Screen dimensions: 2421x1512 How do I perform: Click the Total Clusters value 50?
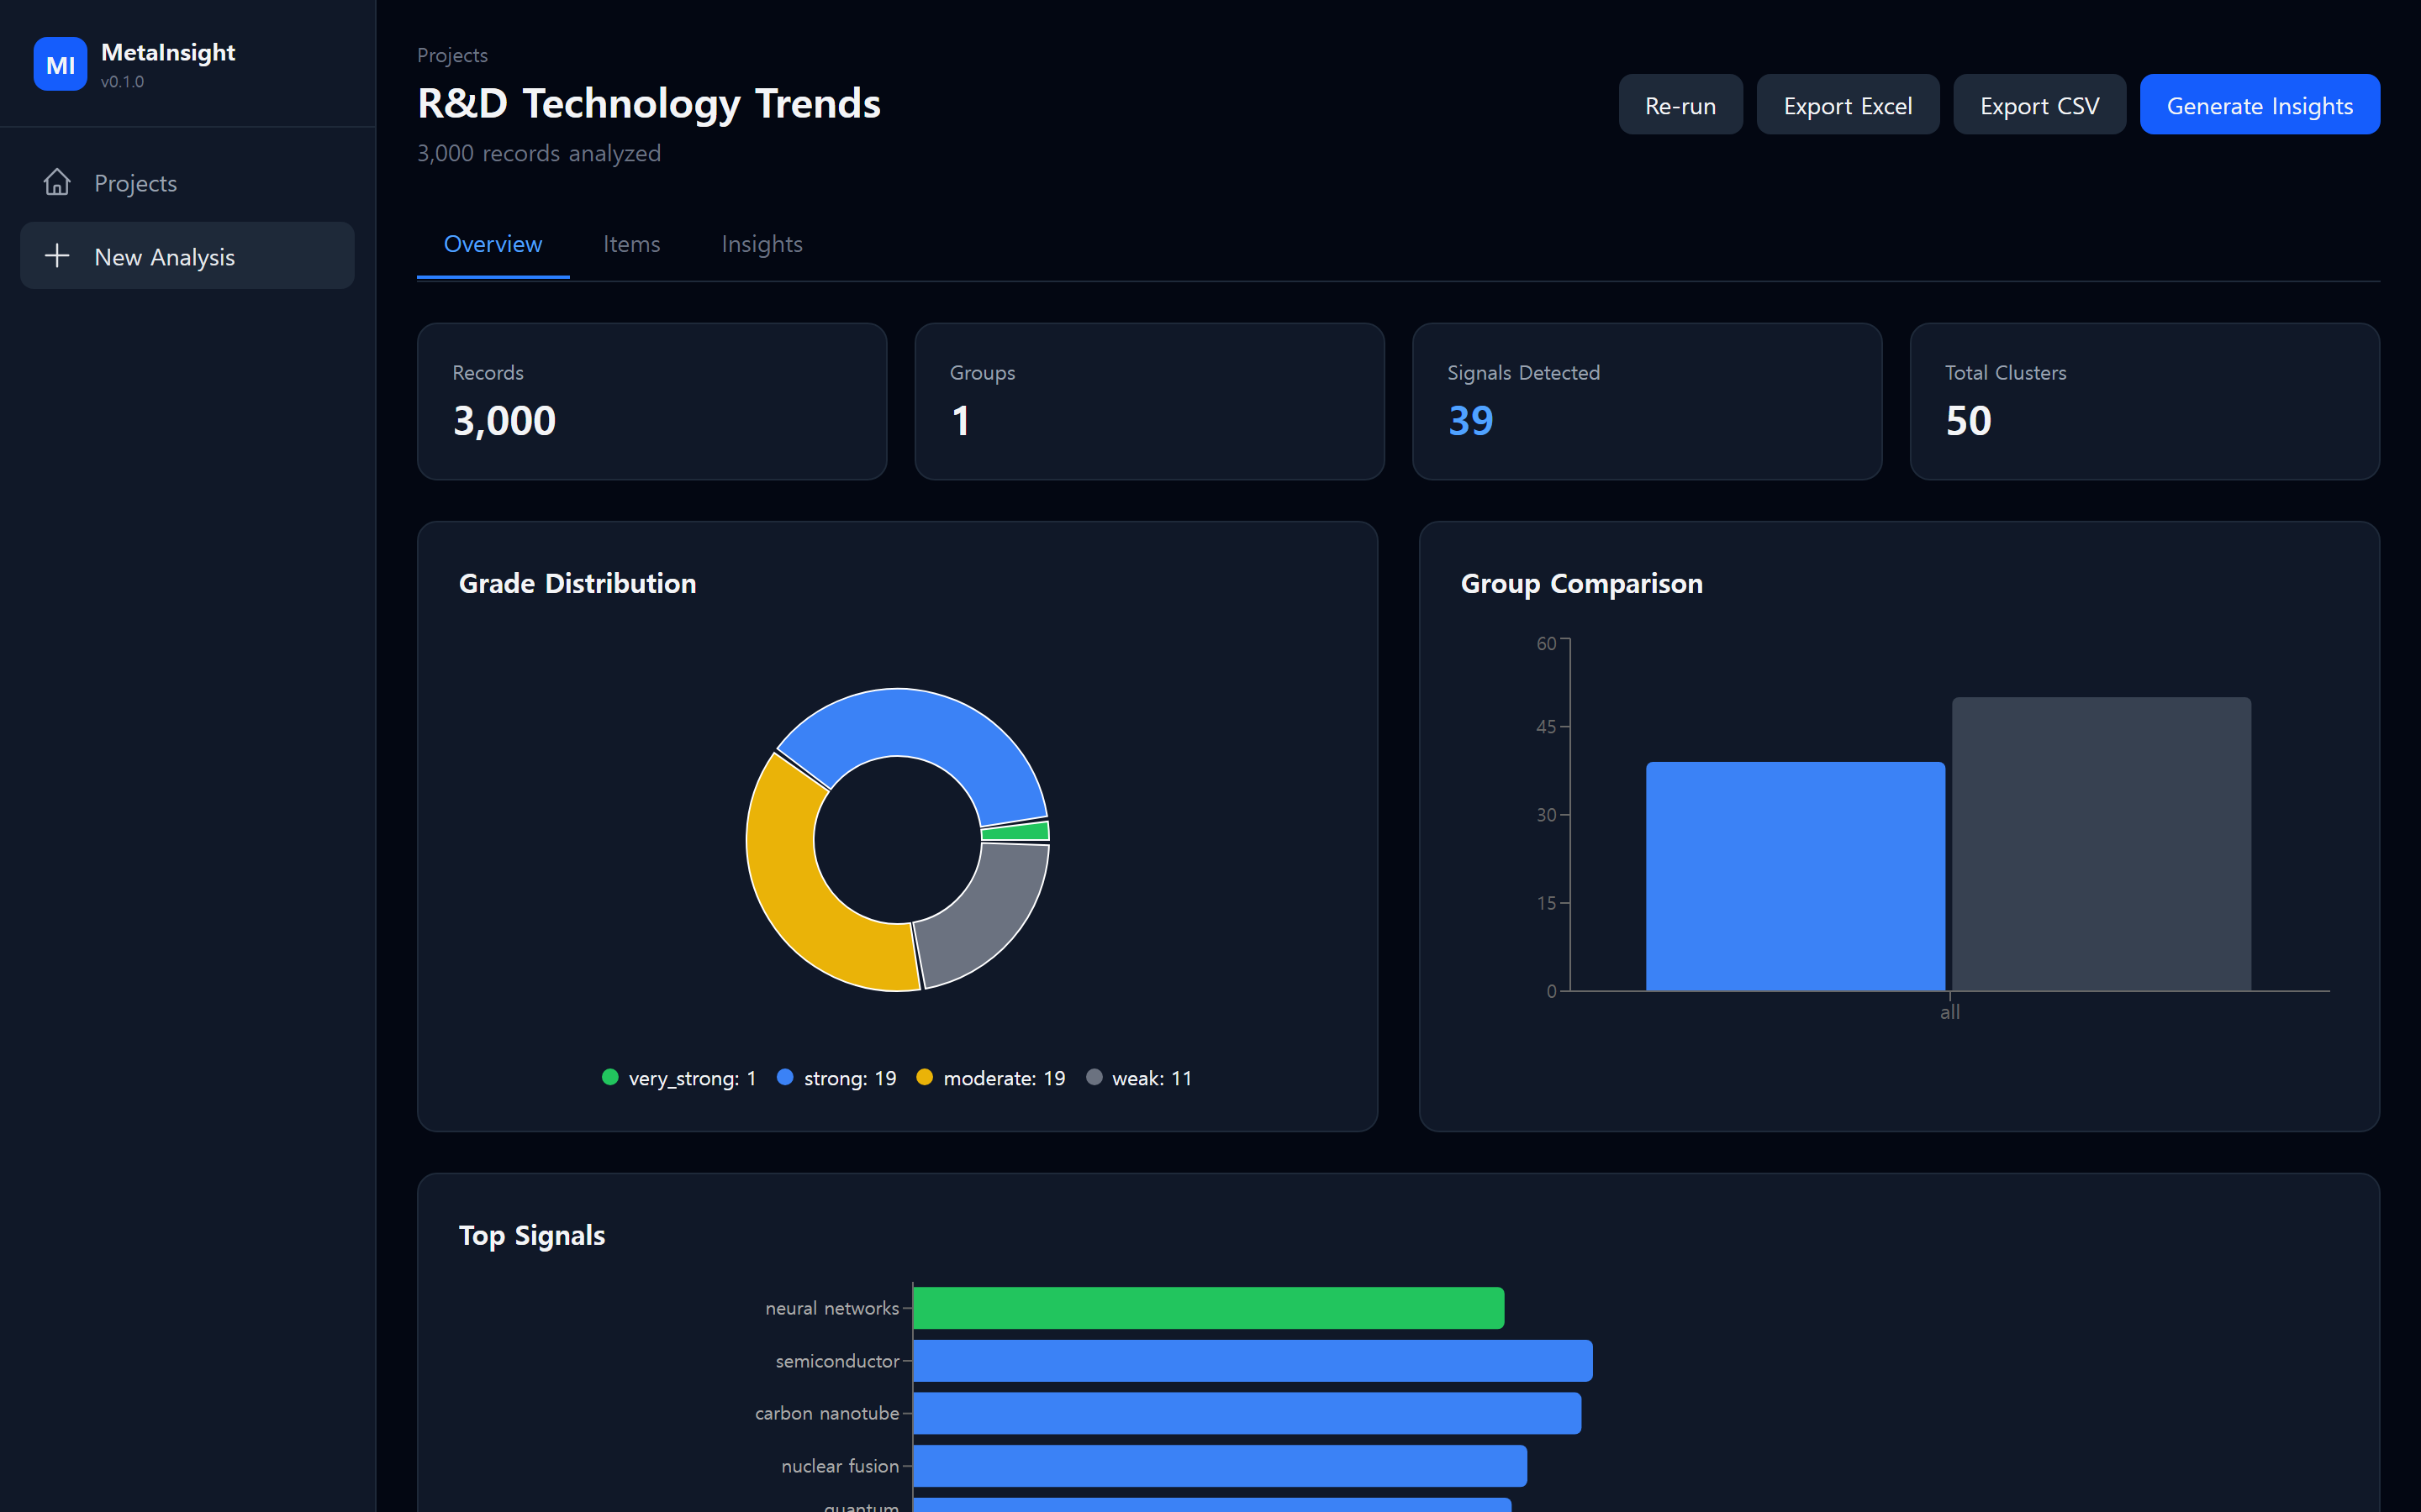(1968, 421)
